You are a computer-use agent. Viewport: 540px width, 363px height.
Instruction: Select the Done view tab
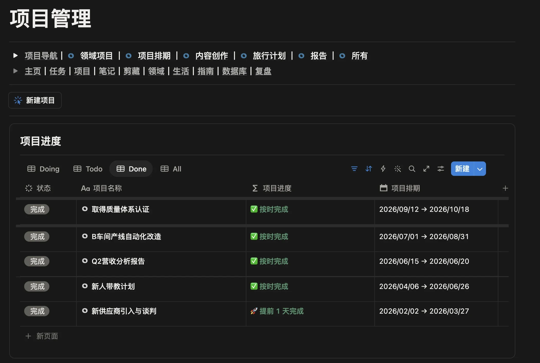pyautogui.click(x=131, y=169)
